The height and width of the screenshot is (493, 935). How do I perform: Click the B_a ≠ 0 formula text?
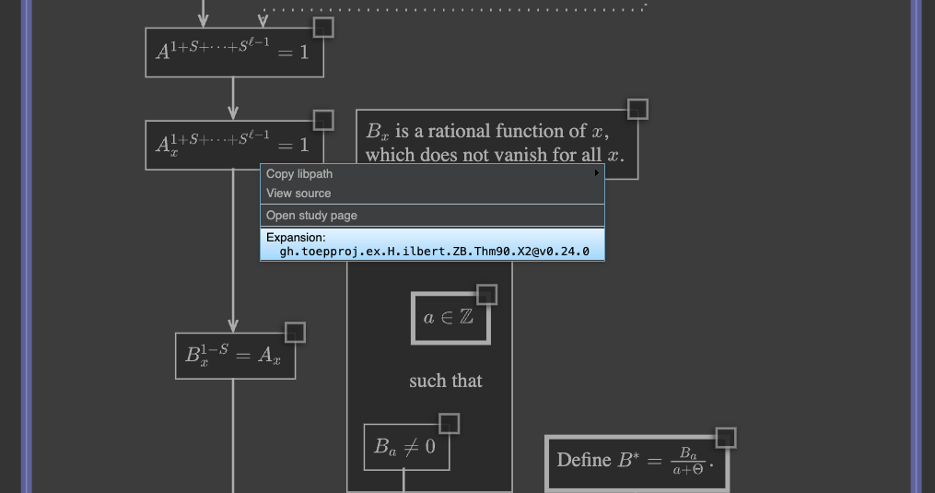pos(405,448)
